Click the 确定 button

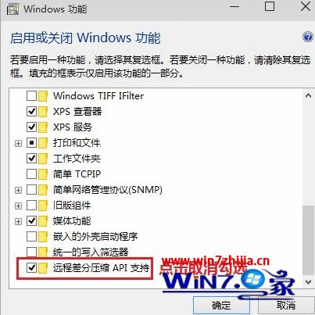(x=221, y=305)
